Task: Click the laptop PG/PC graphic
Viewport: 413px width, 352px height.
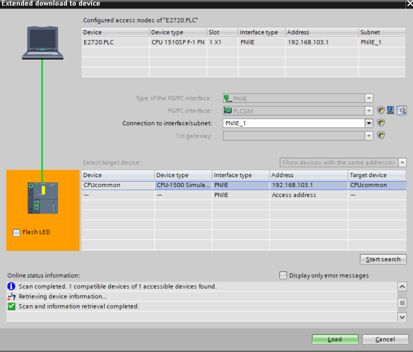Action: 43,43
